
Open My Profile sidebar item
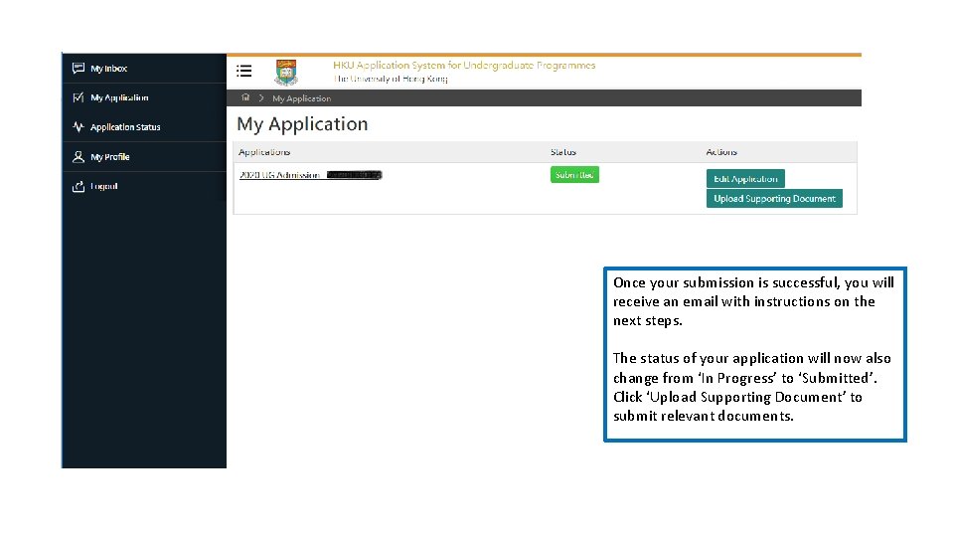tap(144, 156)
